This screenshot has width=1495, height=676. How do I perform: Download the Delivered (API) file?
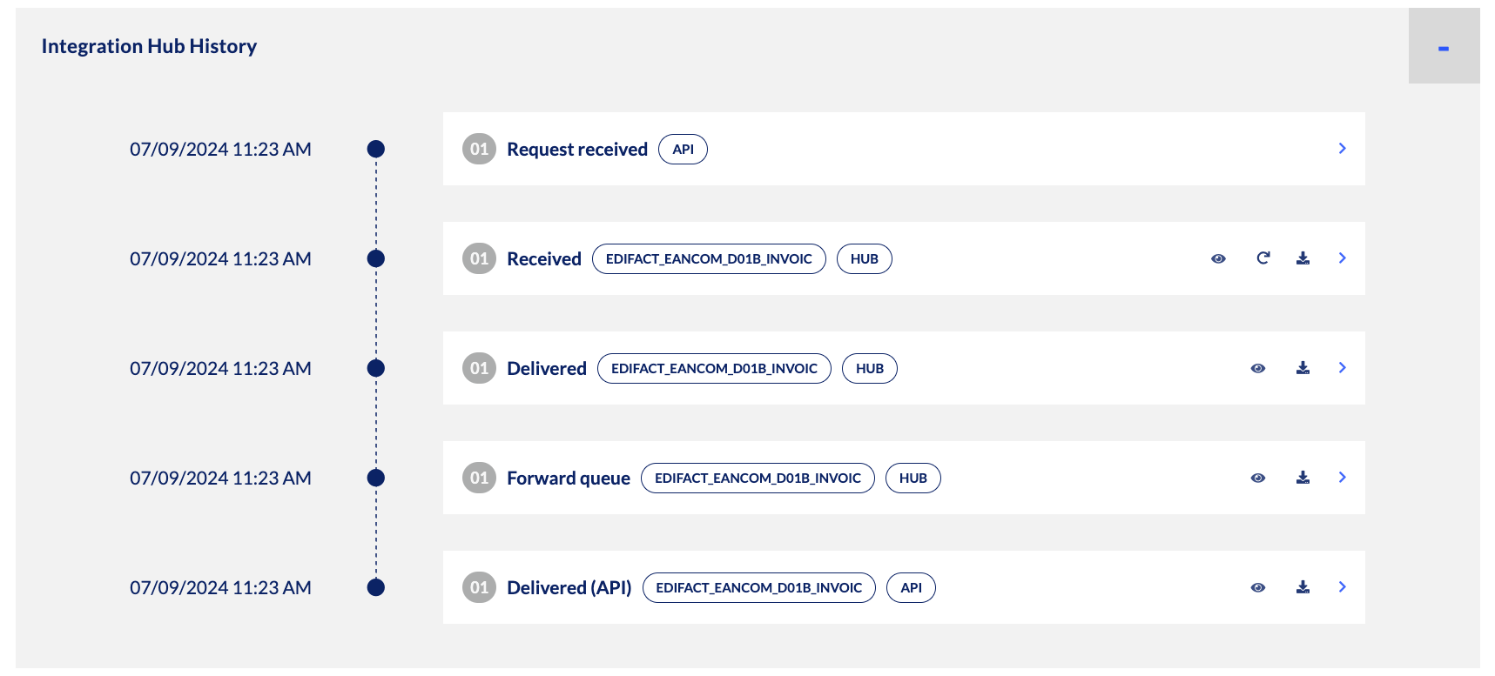(x=1303, y=586)
